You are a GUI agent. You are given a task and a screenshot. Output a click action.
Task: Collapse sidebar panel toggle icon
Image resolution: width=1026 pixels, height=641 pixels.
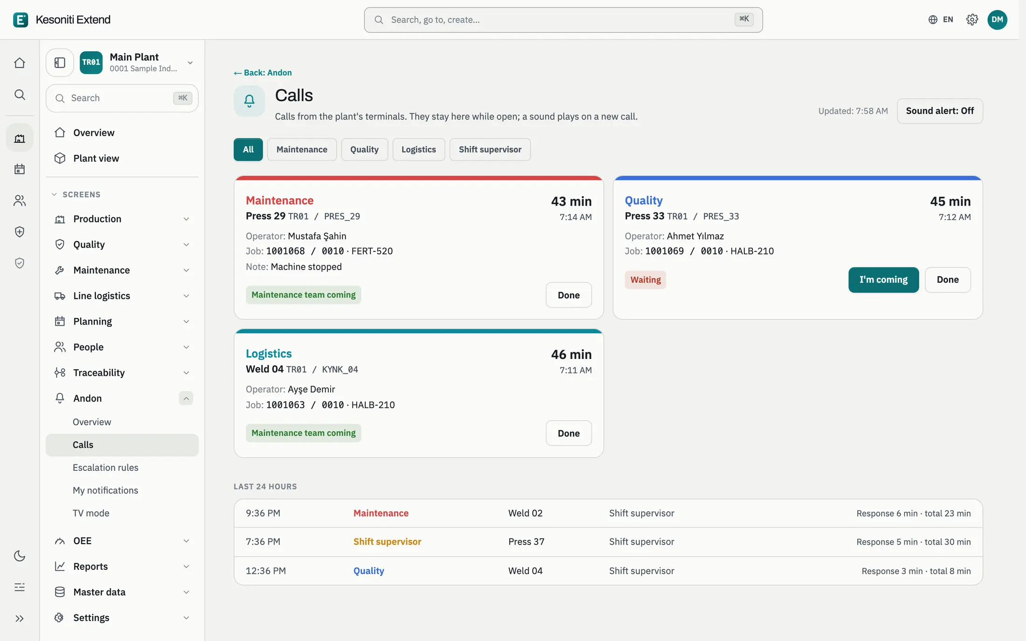(60, 62)
